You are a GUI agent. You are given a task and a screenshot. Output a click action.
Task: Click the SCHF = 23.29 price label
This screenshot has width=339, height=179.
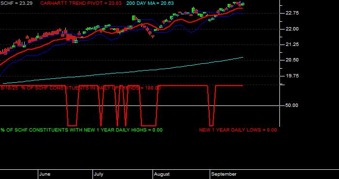pos(16,3)
